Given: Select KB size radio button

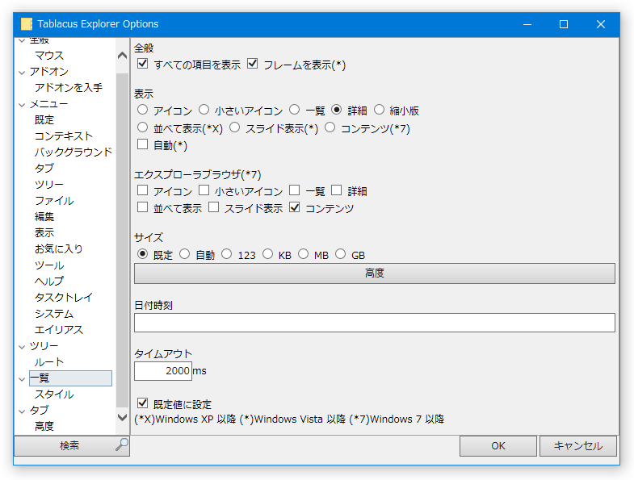Looking at the screenshot, I should click(x=267, y=254).
